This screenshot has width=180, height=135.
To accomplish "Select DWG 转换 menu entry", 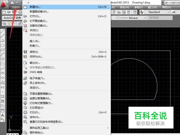I will (67, 72).
